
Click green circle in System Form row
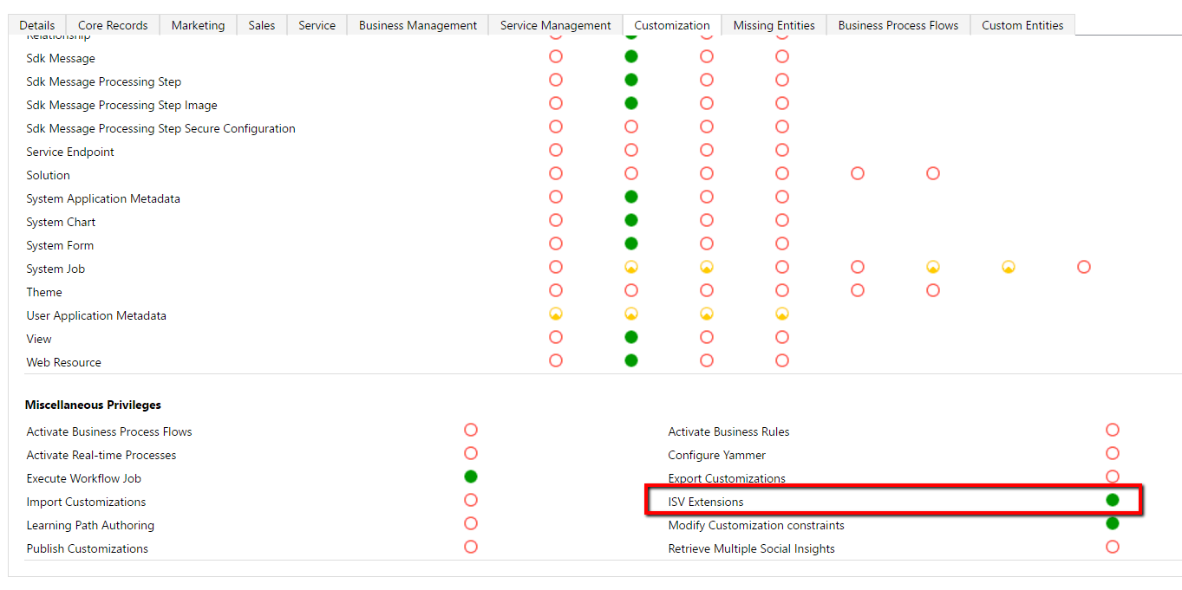631,244
